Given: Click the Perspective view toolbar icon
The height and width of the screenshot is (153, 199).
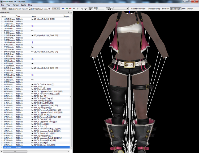Looking at the screenshot, I should point(86,9).
